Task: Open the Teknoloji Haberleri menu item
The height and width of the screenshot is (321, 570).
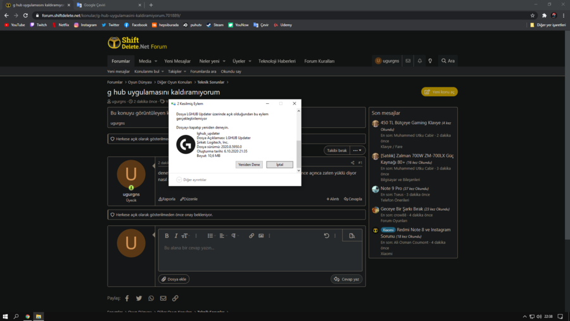Action: point(277,61)
